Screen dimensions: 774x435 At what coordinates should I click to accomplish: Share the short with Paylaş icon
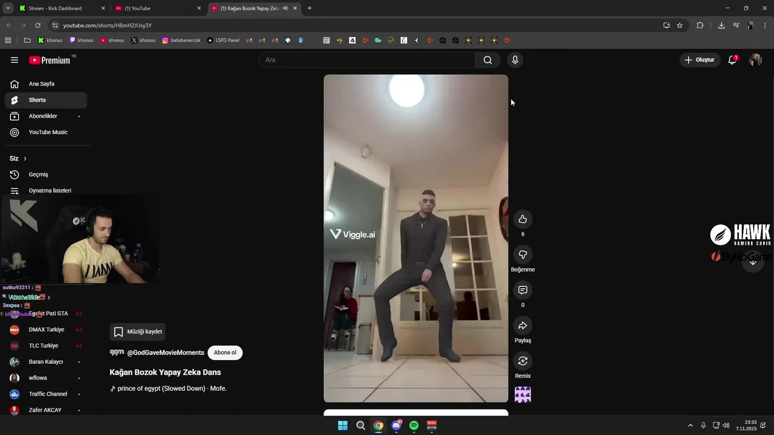coord(523,326)
